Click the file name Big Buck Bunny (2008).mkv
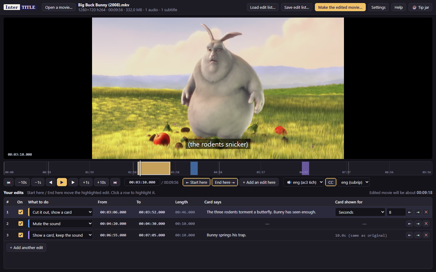The width and height of the screenshot is (436, 272). tap(104, 5)
